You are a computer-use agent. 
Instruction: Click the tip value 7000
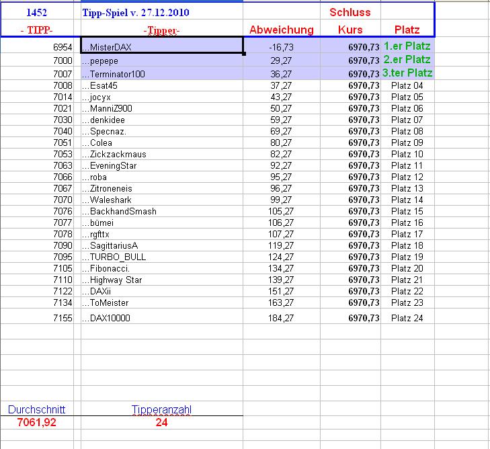[37, 60]
